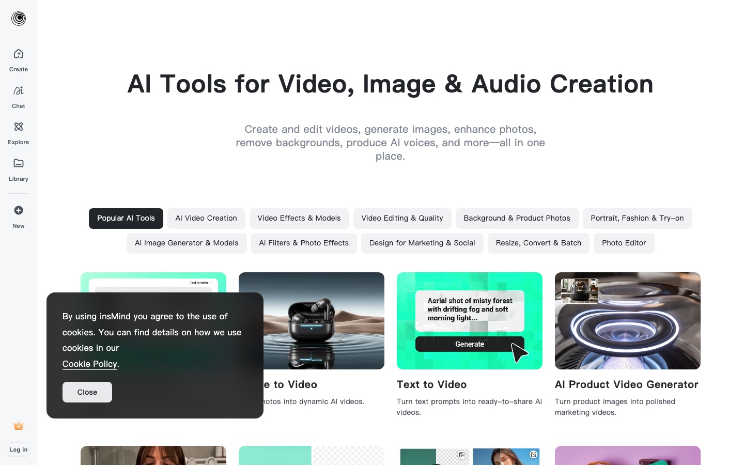Screen dimensions: 744x465
Task: Click the Log in button
Action: (19, 450)
